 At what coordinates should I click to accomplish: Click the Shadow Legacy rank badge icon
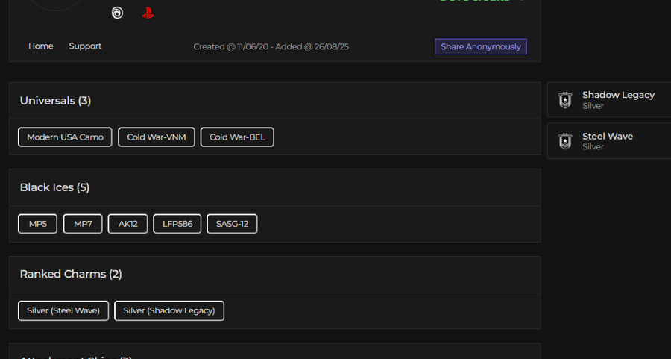coord(565,100)
